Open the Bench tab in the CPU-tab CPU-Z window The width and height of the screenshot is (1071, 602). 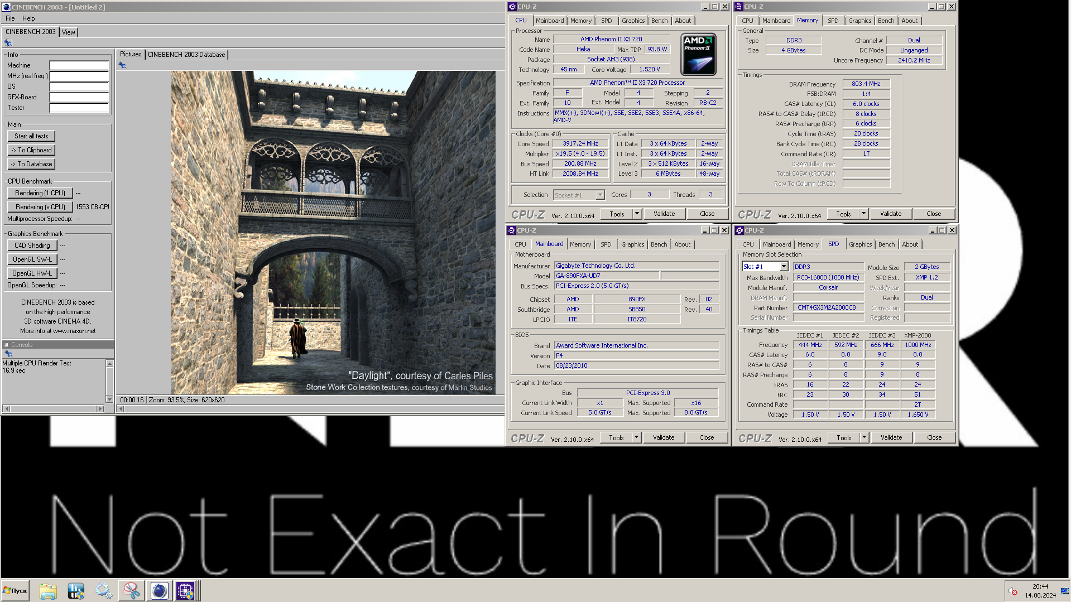[659, 21]
